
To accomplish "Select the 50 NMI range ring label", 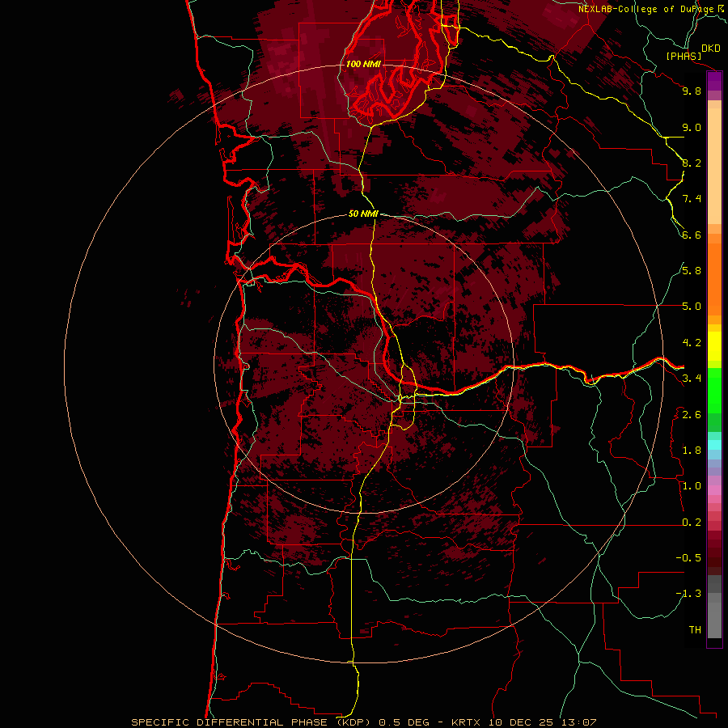I will pos(363,214).
